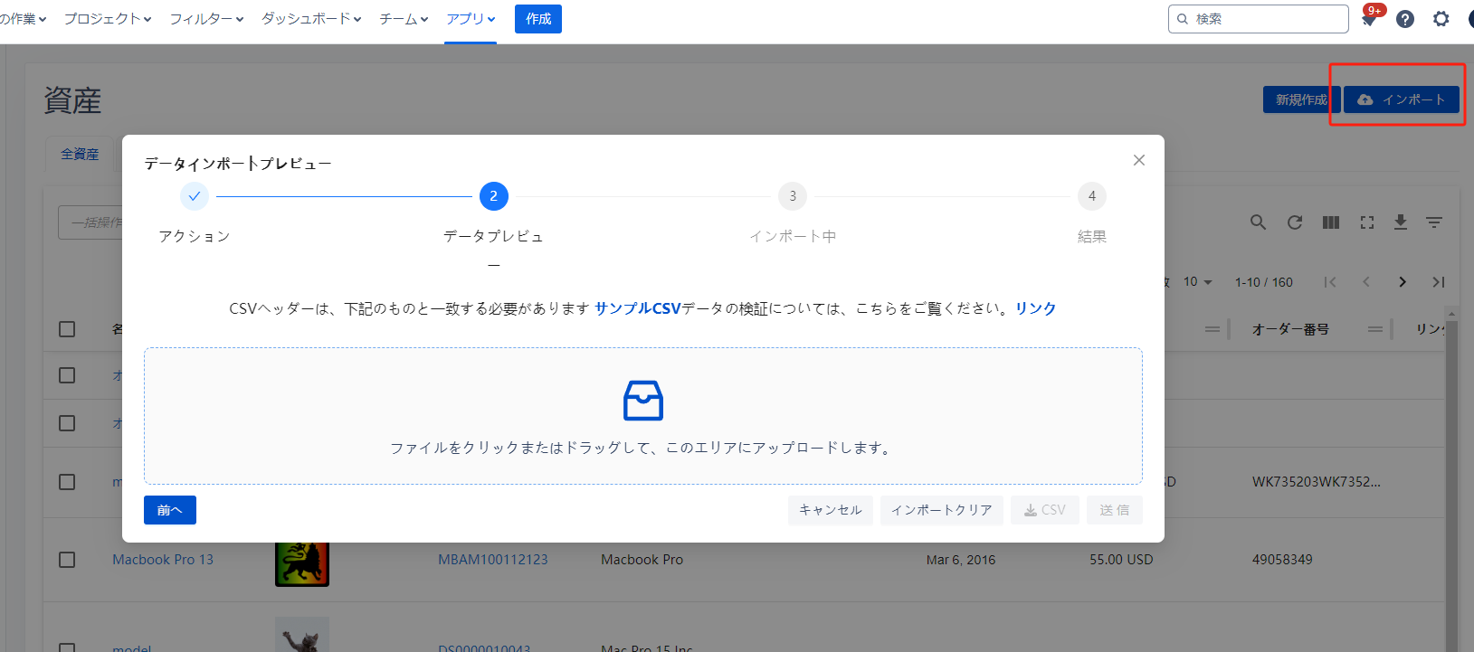Open the column view icon
The width and height of the screenshot is (1474, 652).
coord(1330,222)
